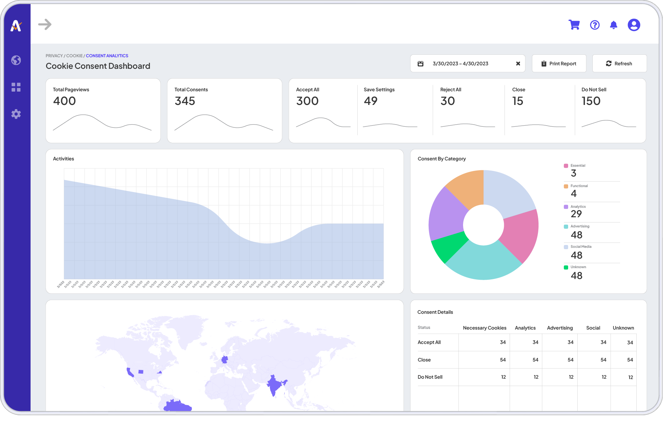Image resolution: width=663 pixels, height=425 pixels.
Task: Click the Do Not Sell value 150
Action: (591, 101)
